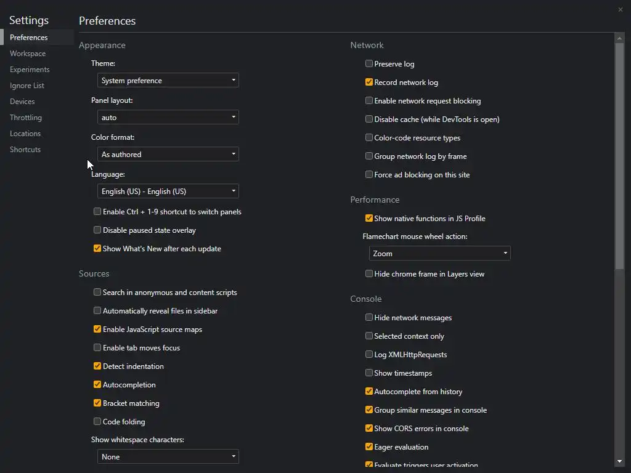The image size is (631, 473).
Task: Close the Settings panel
Action: 621,9
